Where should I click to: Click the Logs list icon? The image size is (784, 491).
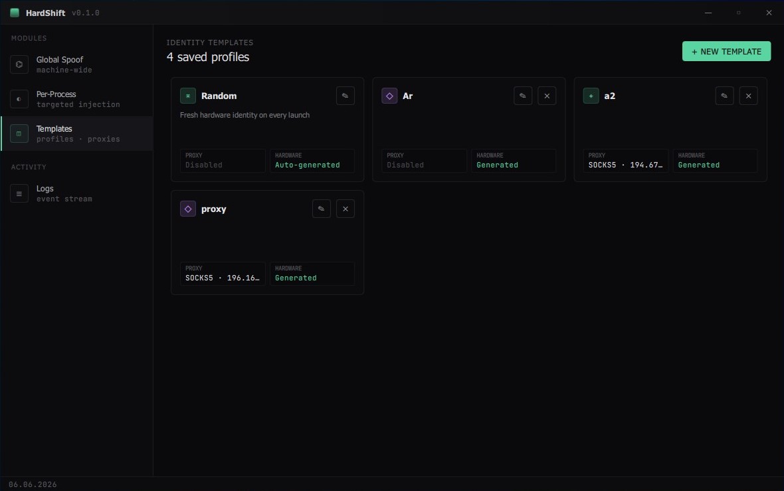pos(19,193)
